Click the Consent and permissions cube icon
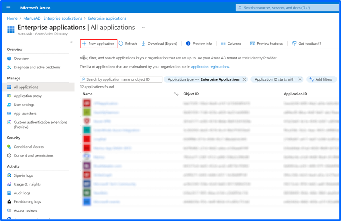The width and height of the screenshot is (341, 221). (x=9, y=155)
